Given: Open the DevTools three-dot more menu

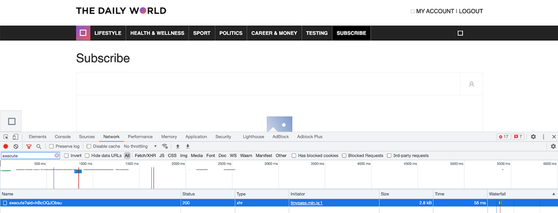Looking at the screenshot, I should 544,137.
